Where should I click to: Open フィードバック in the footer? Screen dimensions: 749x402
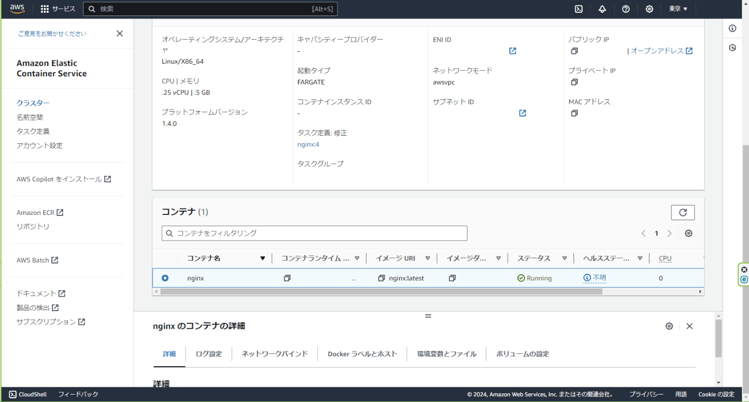[x=78, y=395]
